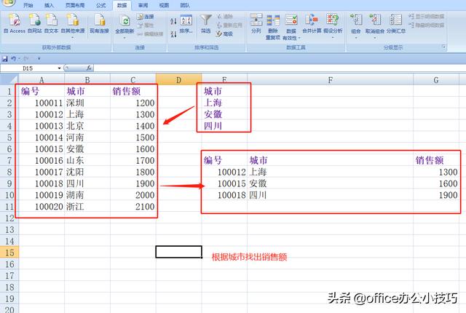Switch to the Page Layout (页面布局) tab
This screenshot has width=466, height=313.
[x=75, y=5]
